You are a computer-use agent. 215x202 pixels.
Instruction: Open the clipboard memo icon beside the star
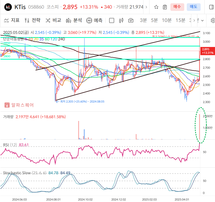coord(164,7)
